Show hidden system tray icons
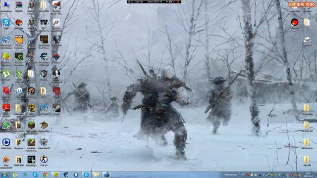Viewport: 317px width, 178px height. pos(239,174)
